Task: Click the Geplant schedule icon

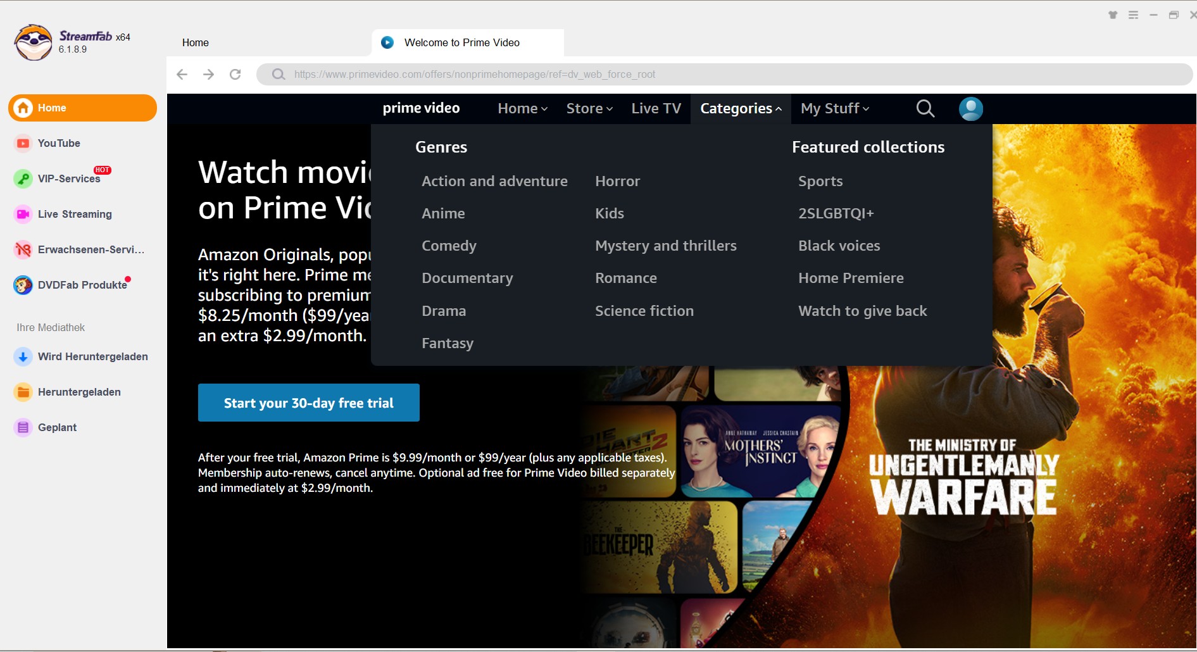Action: 23,427
